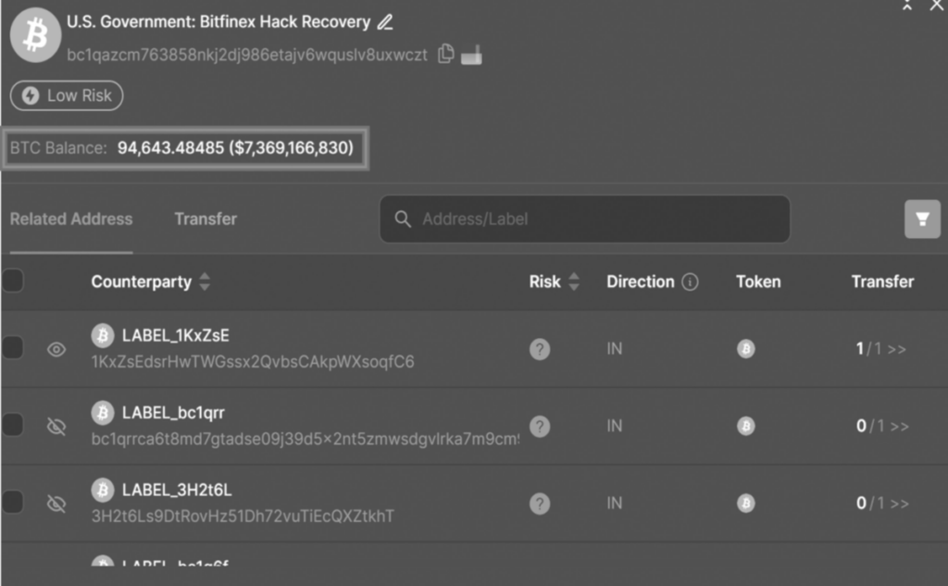Viewport: 948px width, 586px height.
Task: Switch to the Transfer tab
Action: click(206, 218)
